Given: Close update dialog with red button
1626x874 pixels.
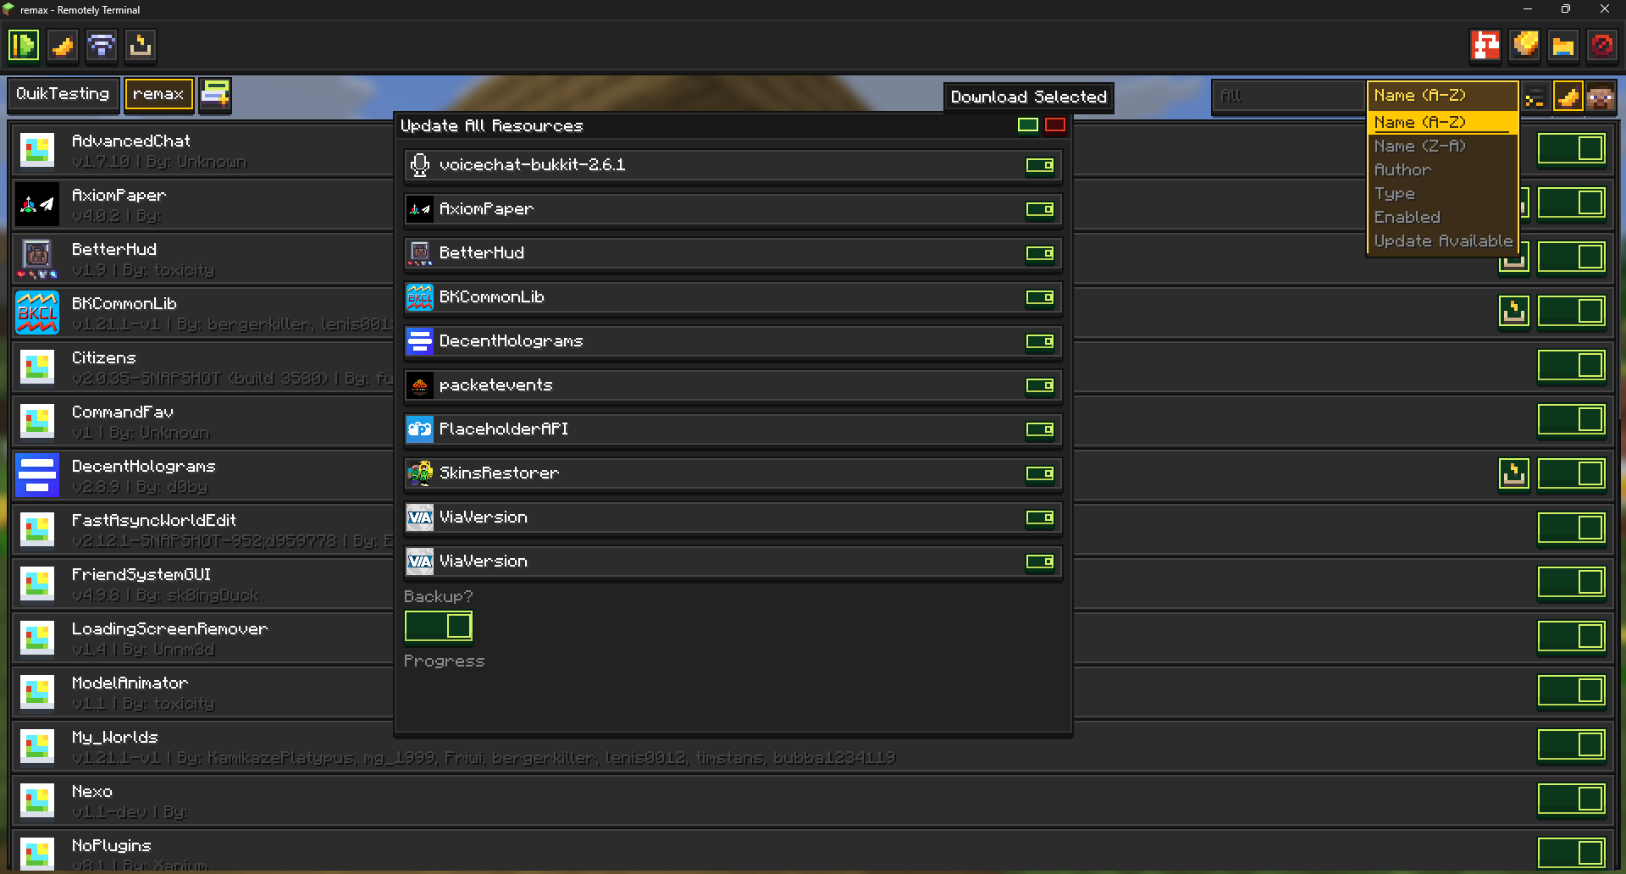Looking at the screenshot, I should click(x=1055, y=125).
